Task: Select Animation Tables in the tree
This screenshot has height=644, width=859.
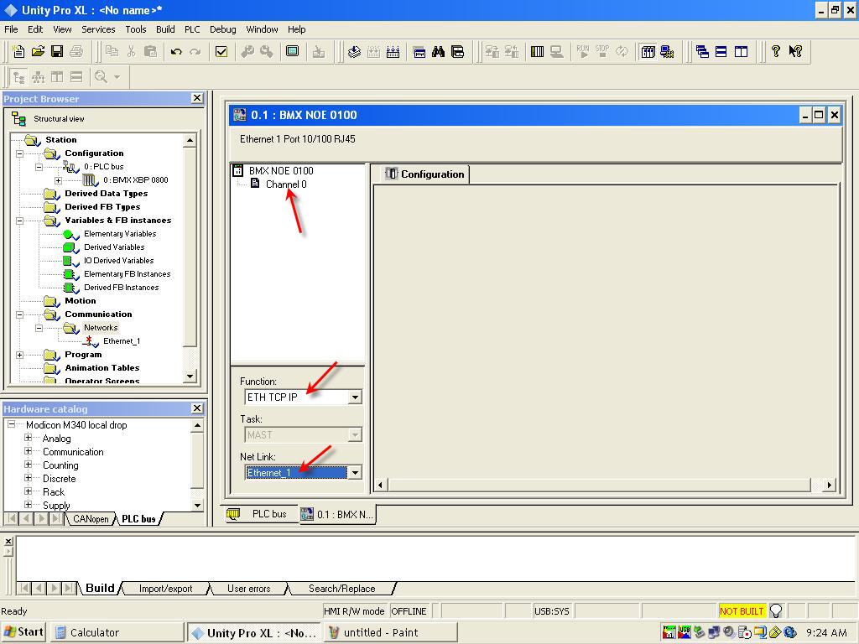Action: (x=102, y=368)
